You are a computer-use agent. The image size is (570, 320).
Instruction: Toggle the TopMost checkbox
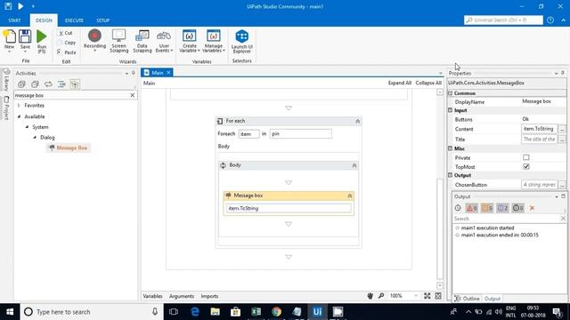pos(526,166)
